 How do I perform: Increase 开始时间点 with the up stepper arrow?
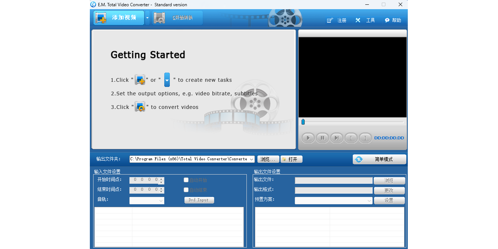click(x=161, y=179)
